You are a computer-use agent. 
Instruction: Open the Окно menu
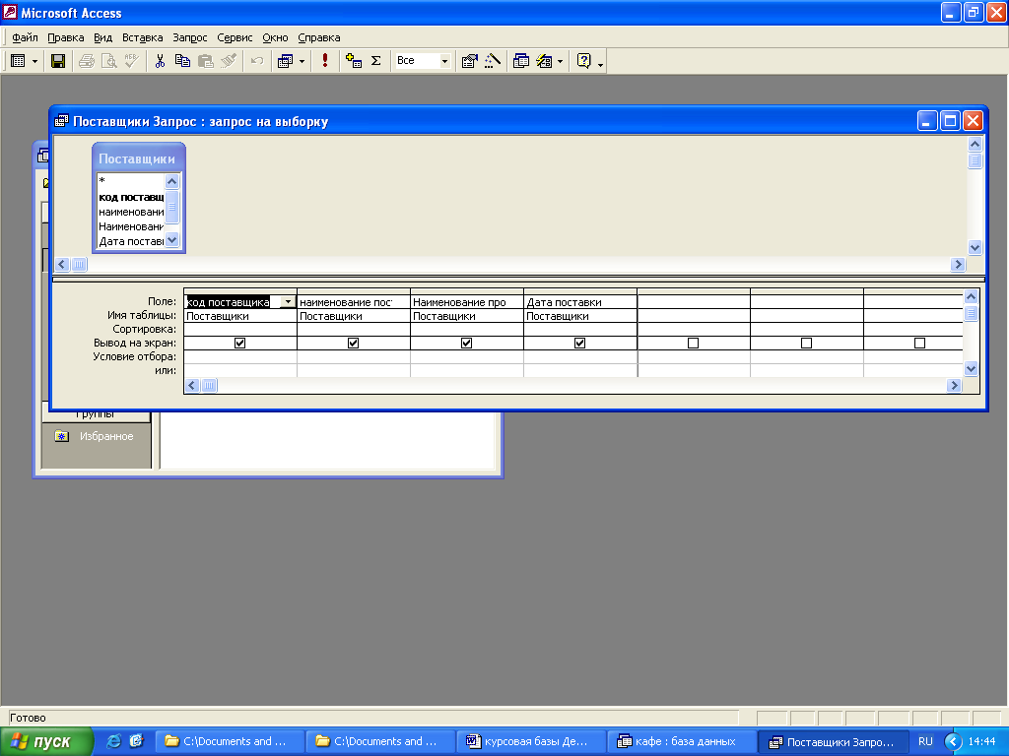[275, 37]
